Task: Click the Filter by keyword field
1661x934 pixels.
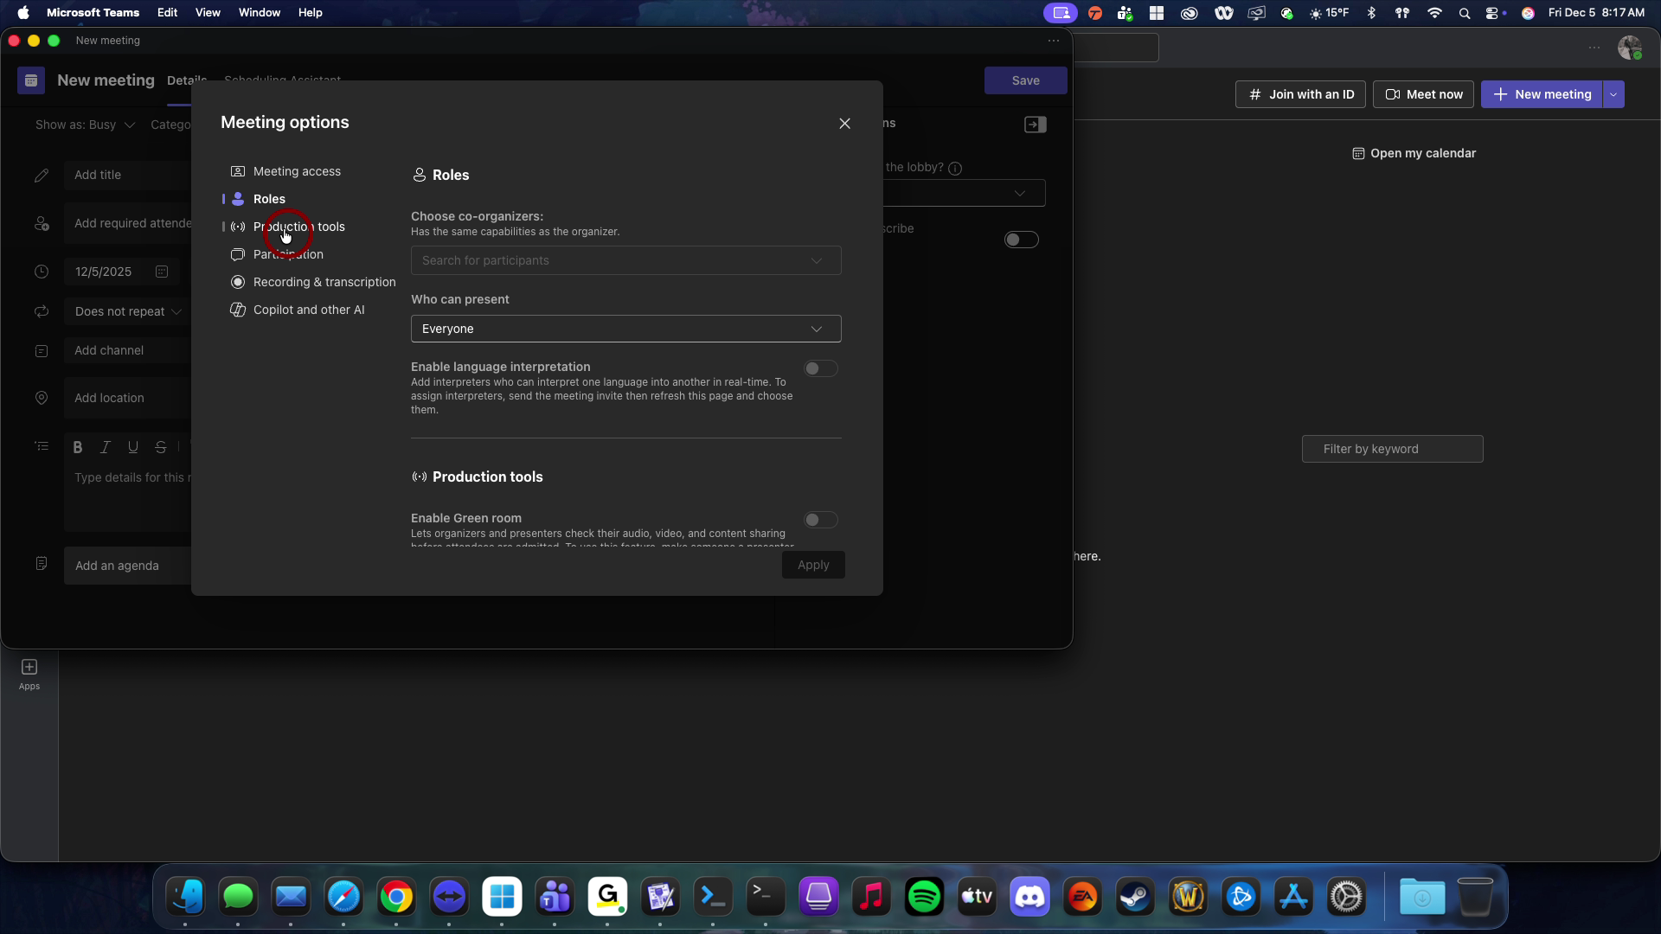Action: (x=1392, y=449)
